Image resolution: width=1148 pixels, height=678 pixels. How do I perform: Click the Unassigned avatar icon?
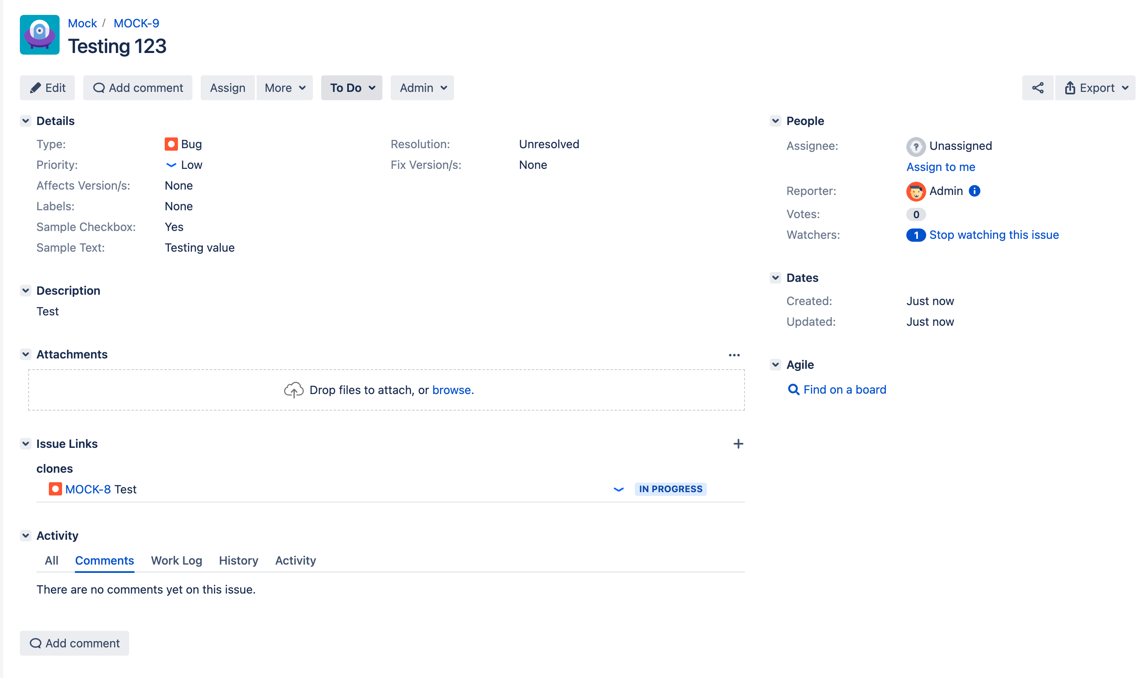[915, 146]
